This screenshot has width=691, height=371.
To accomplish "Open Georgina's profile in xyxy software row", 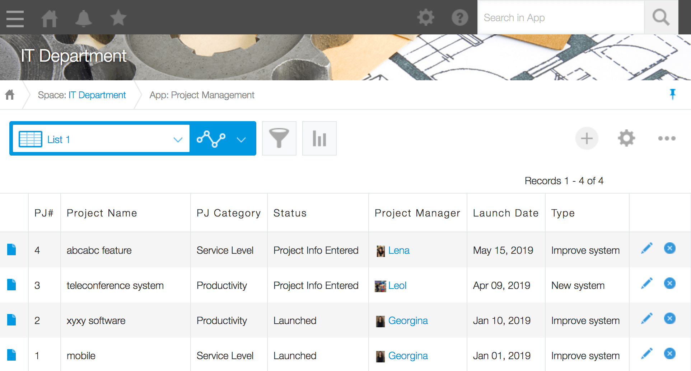I will point(408,320).
